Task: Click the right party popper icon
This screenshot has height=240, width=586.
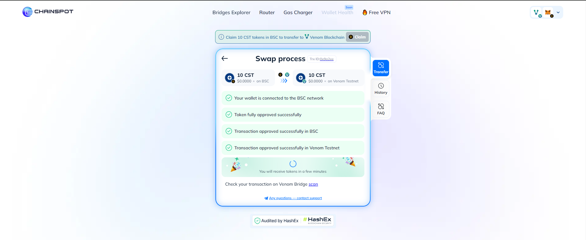Action: [350, 162]
